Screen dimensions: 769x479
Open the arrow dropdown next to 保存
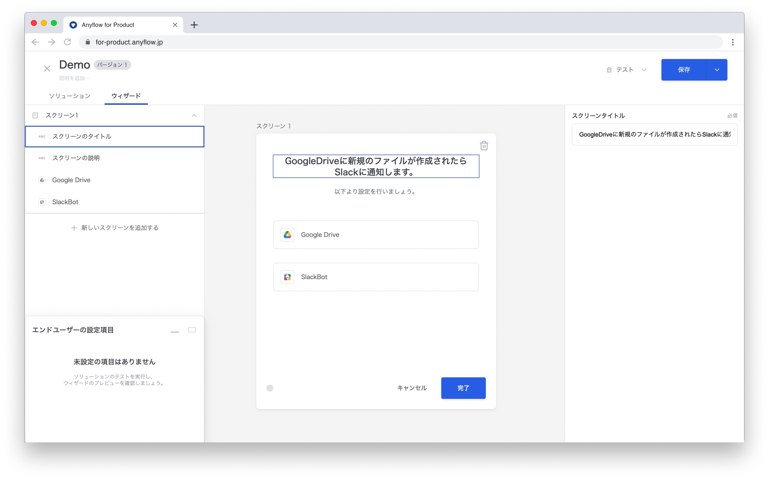click(x=717, y=70)
